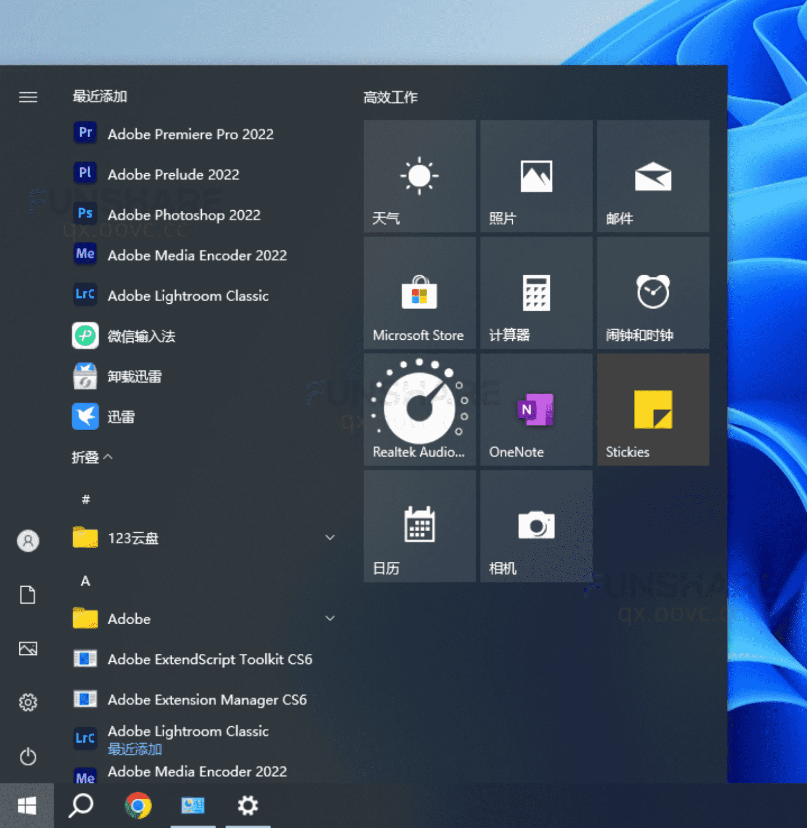This screenshot has width=807, height=828.
Task: Open the 天气 (Weather) tile
Action: 419,176
